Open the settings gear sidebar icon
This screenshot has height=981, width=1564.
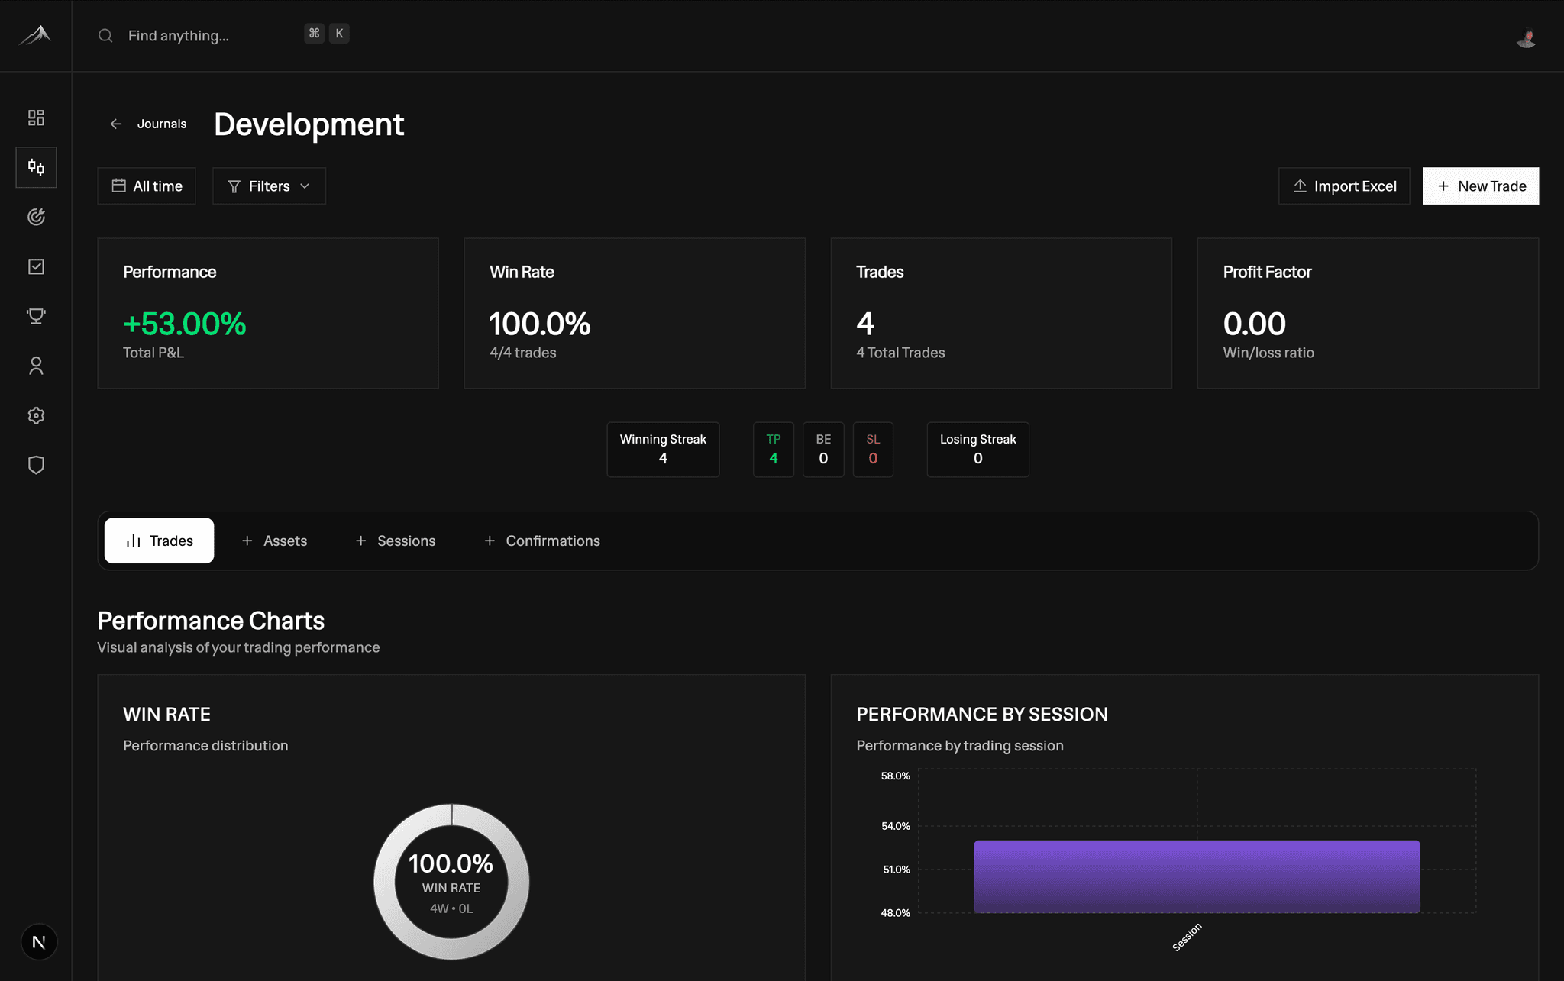(36, 415)
